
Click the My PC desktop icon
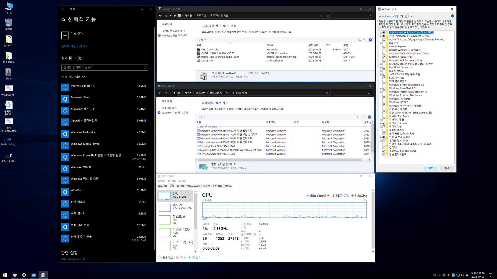[x=9, y=8]
